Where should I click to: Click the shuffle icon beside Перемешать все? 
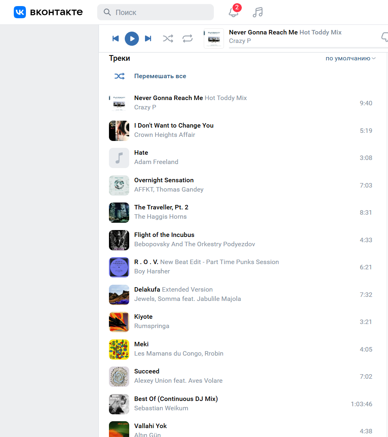coord(119,76)
